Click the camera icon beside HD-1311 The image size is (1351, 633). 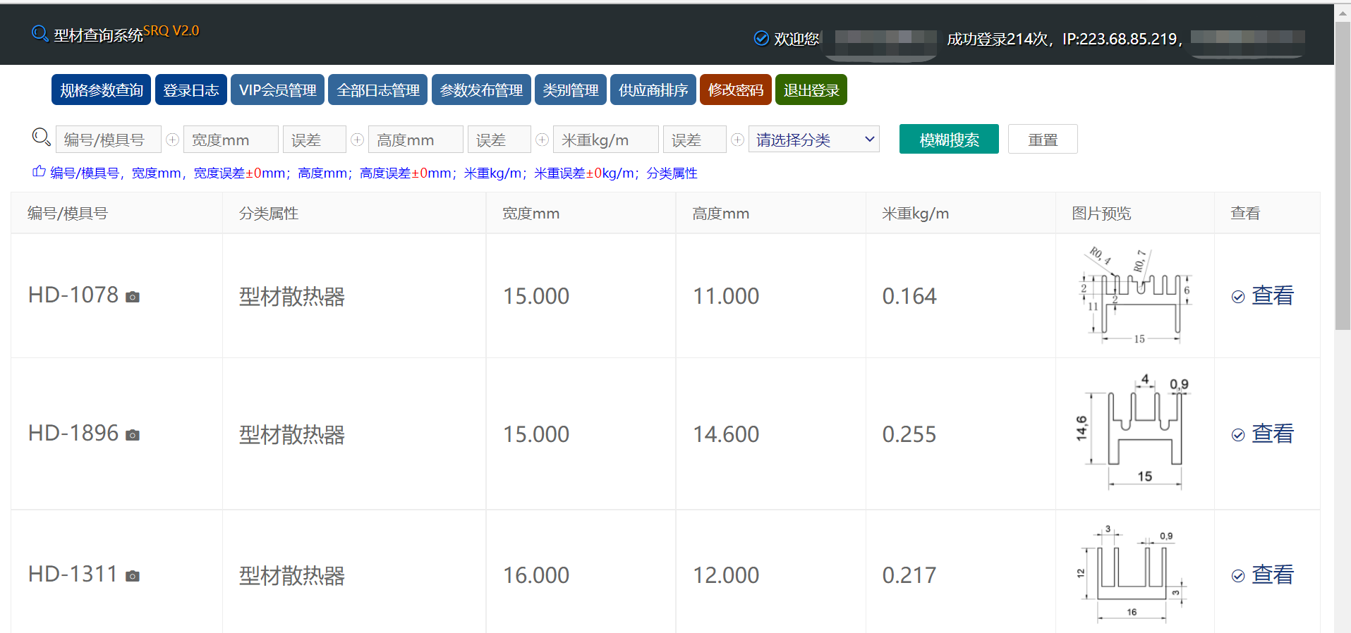133,576
